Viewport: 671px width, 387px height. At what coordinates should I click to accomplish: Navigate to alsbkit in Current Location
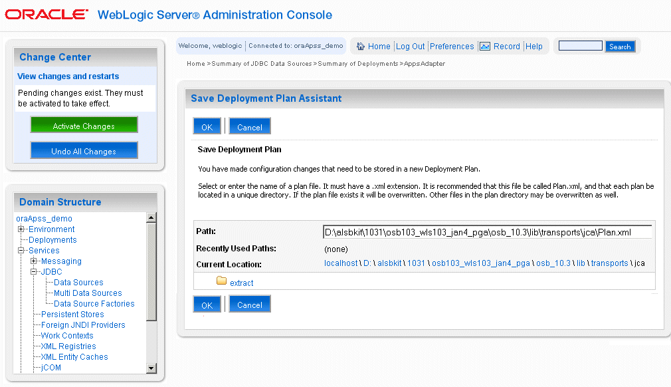click(x=389, y=263)
